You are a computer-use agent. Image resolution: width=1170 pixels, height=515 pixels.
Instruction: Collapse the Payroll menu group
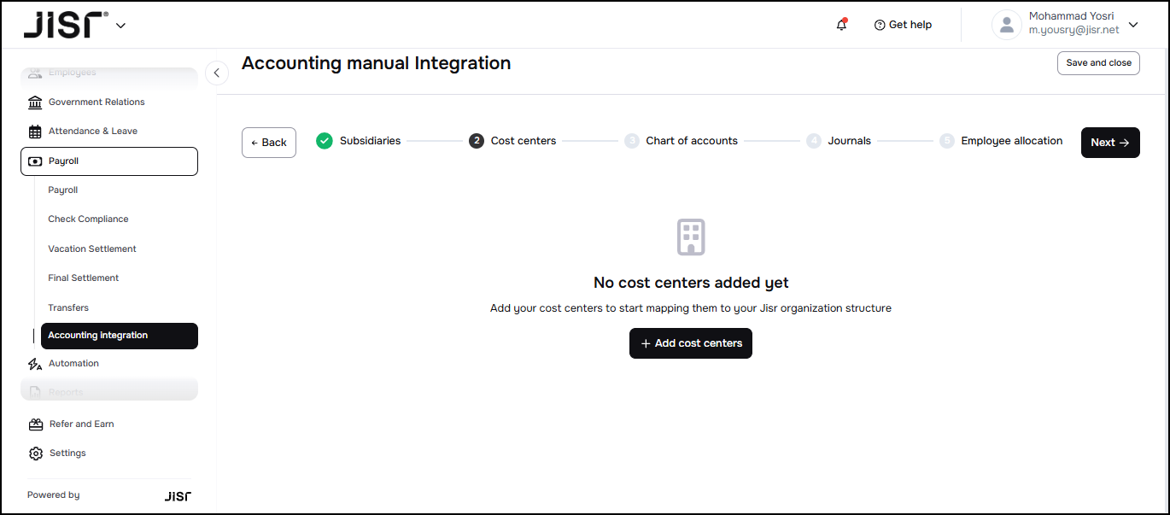[109, 161]
